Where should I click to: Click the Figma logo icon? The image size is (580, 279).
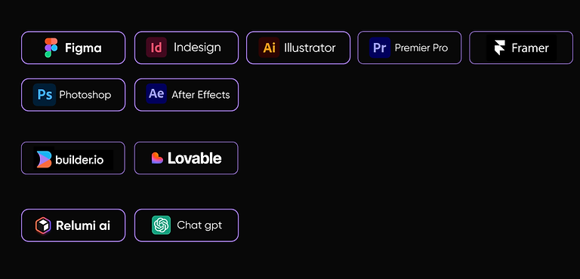(x=51, y=48)
